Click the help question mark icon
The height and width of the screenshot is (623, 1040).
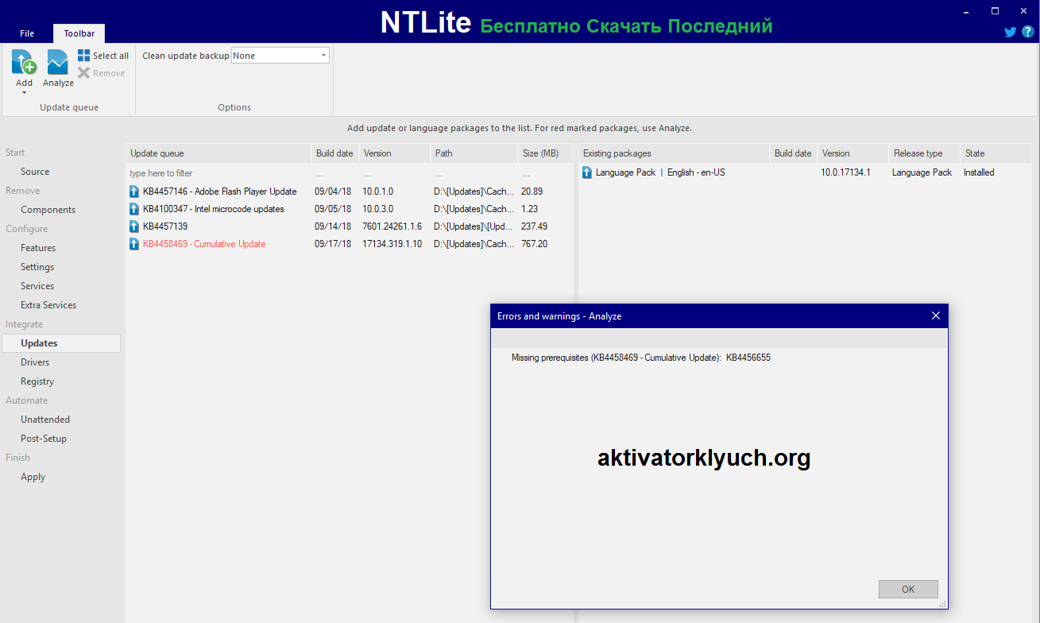click(x=1027, y=32)
